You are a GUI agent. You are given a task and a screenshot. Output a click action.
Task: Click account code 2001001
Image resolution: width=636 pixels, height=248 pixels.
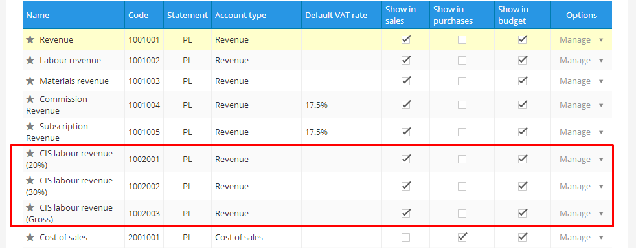144,237
